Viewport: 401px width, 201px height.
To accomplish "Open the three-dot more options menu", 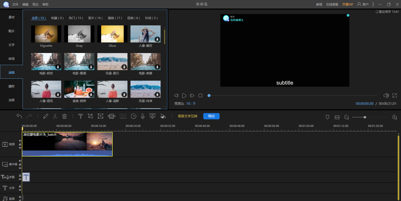I will 373,4.
